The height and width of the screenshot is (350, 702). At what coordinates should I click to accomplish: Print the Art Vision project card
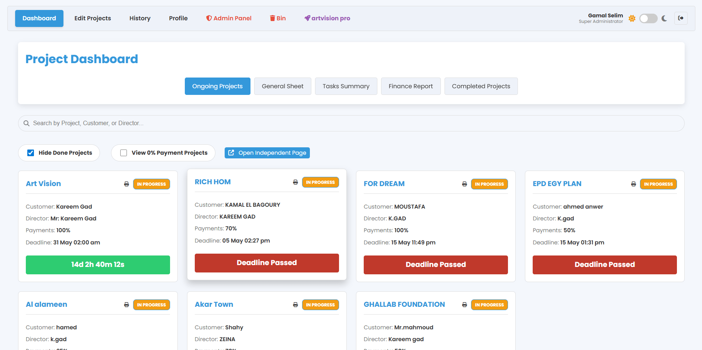pyautogui.click(x=127, y=184)
